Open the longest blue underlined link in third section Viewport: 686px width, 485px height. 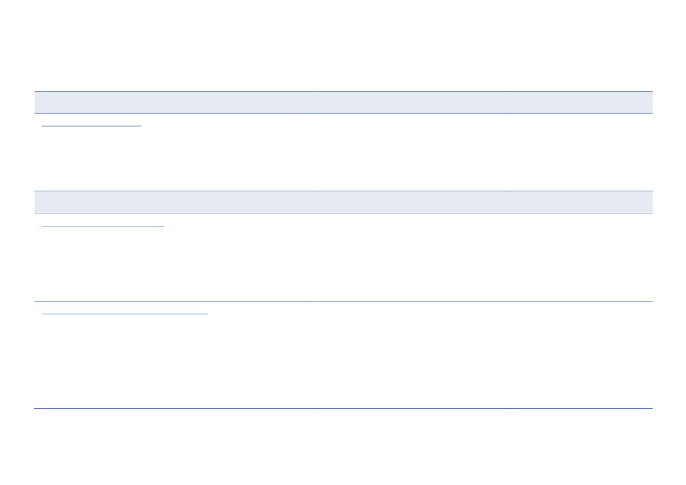[124, 314]
